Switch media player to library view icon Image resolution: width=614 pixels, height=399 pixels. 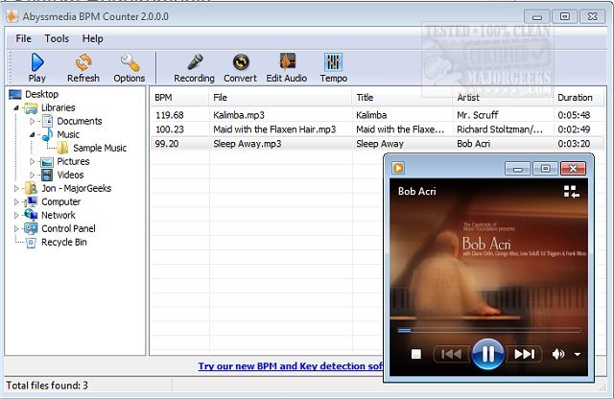tap(572, 192)
